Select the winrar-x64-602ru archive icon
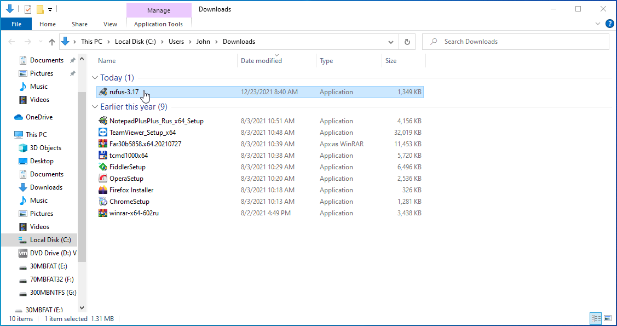617x326 pixels. pos(103,213)
